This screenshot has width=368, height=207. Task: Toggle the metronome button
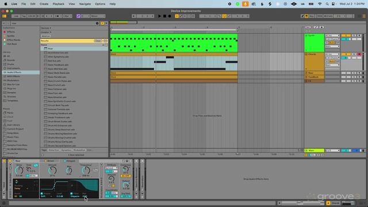click(x=57, y=16)
